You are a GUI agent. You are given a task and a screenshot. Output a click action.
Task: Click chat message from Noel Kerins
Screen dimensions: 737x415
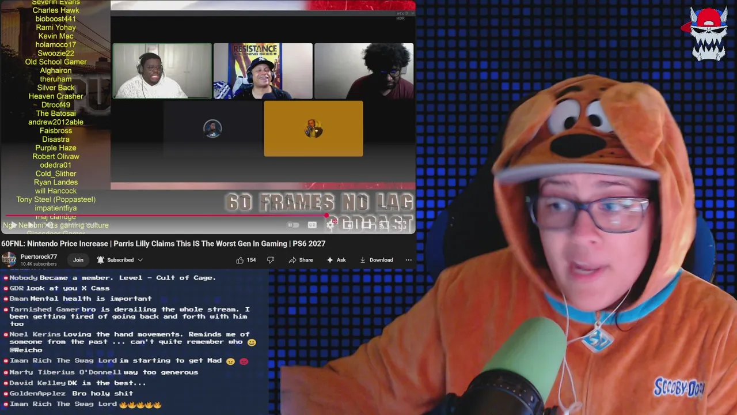[x=130, y=342]
